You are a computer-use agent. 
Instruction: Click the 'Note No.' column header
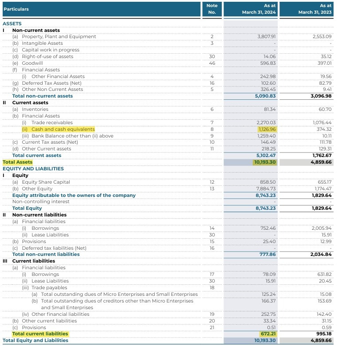click(x=212, y=9)
